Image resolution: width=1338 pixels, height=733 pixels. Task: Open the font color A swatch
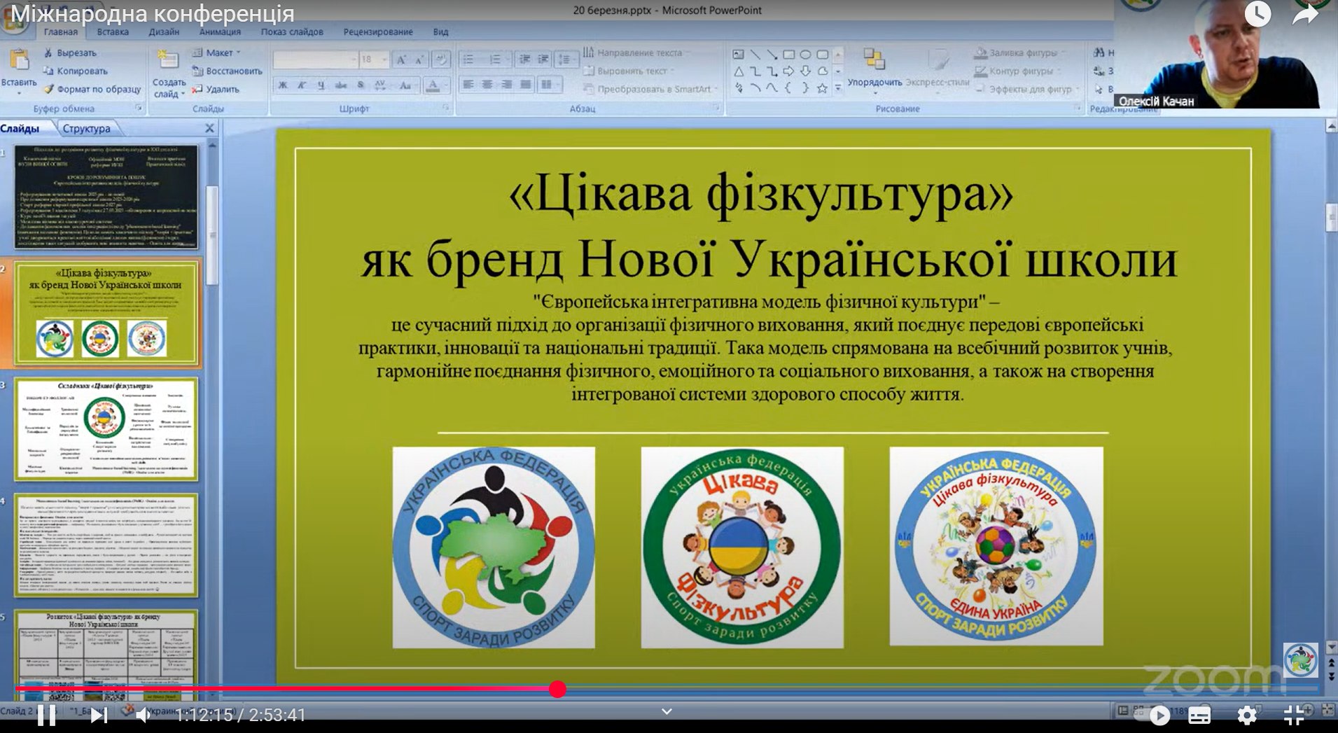click(x=433, y=85)
